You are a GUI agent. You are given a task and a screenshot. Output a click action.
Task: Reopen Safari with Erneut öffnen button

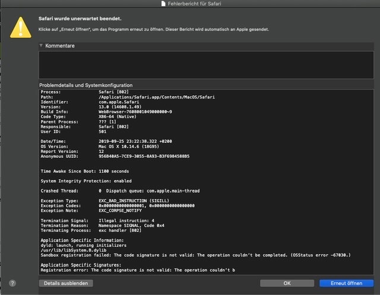point(346,284)
